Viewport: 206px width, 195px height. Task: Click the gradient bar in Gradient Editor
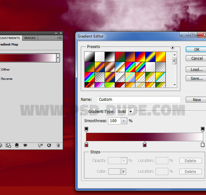[145, 137]
